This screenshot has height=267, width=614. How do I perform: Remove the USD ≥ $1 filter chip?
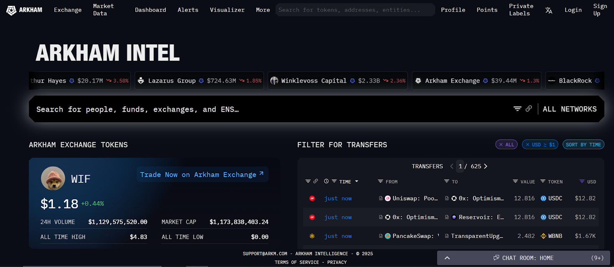pyautogui.click(x=540, y=145)
